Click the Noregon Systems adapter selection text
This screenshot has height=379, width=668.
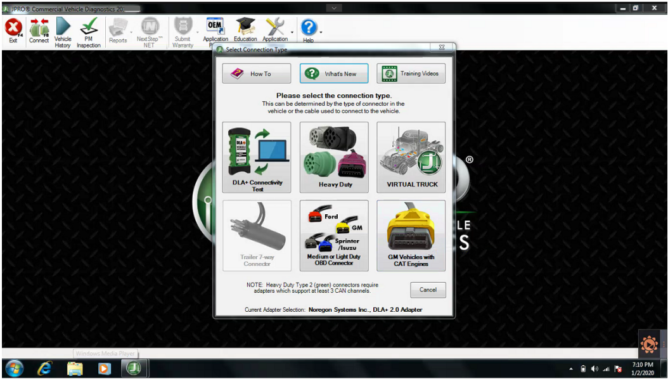(366, 309)
